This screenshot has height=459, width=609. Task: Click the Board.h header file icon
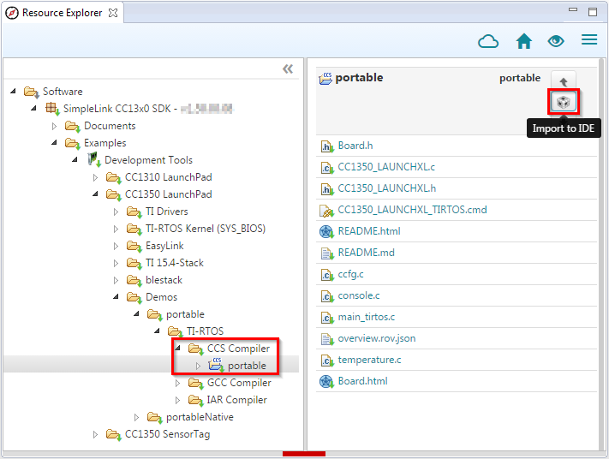pyautogui.click(x=327, y=146)
